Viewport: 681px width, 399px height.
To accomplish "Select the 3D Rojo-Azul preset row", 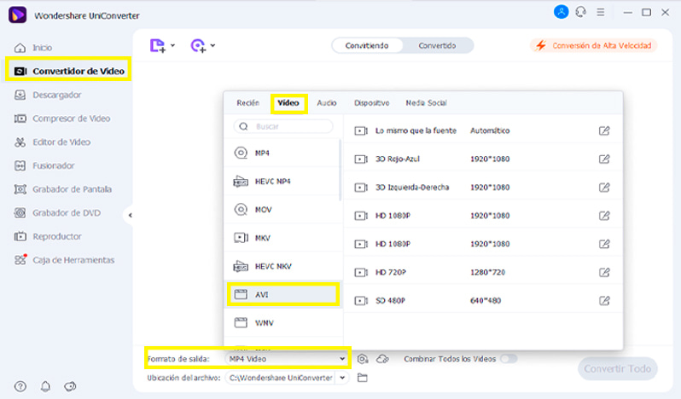I will [x=482, y=159].
